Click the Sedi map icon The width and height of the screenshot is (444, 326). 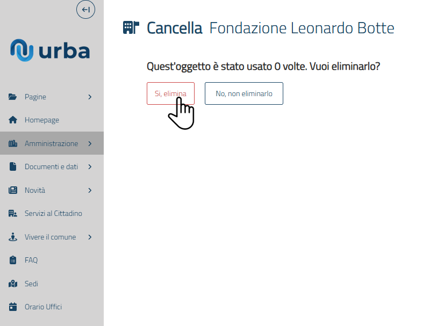13,284
